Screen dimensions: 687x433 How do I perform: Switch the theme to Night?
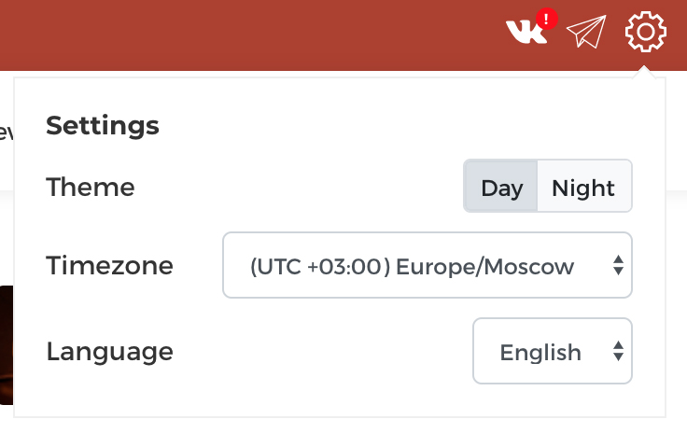(x=583, y=188)
